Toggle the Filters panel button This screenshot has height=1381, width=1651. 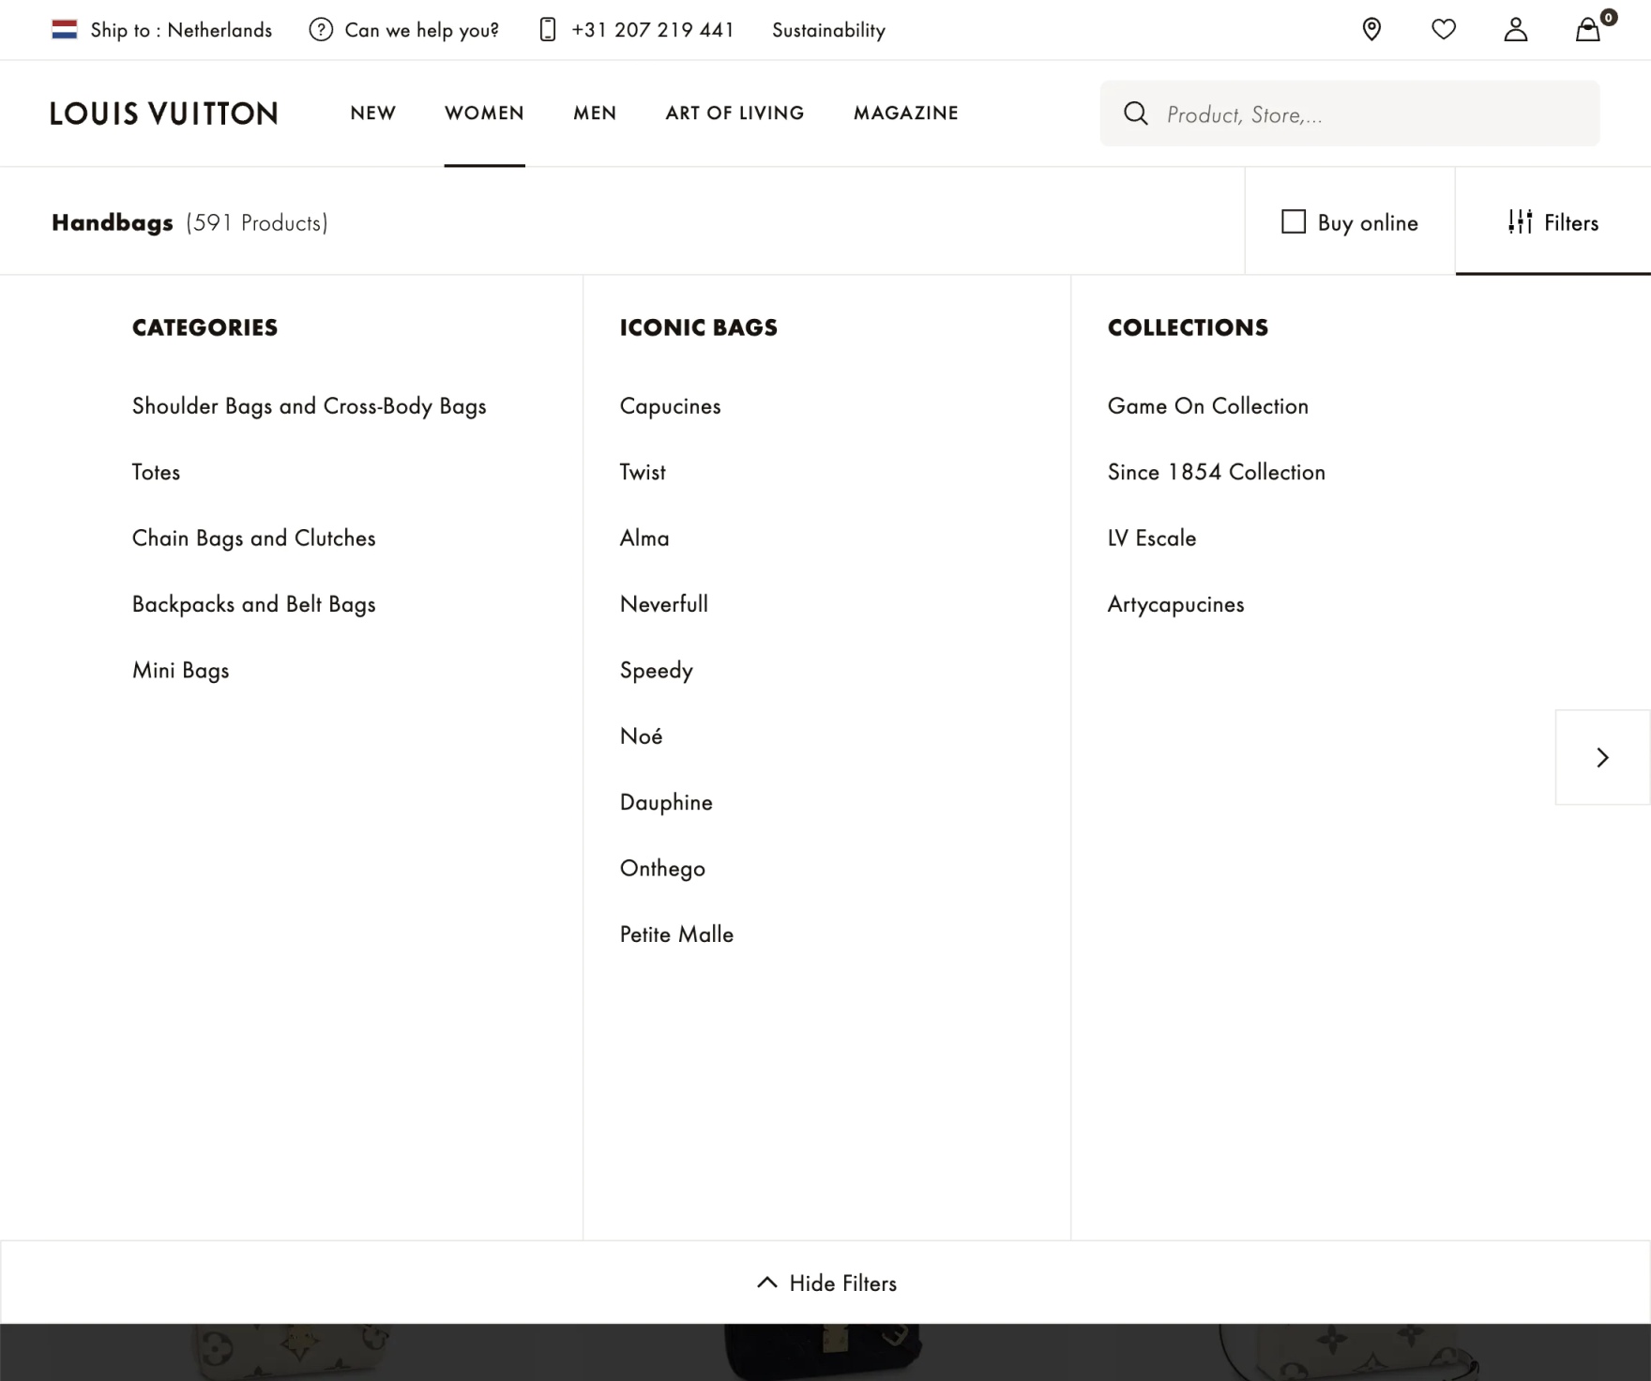(1553, 222)
